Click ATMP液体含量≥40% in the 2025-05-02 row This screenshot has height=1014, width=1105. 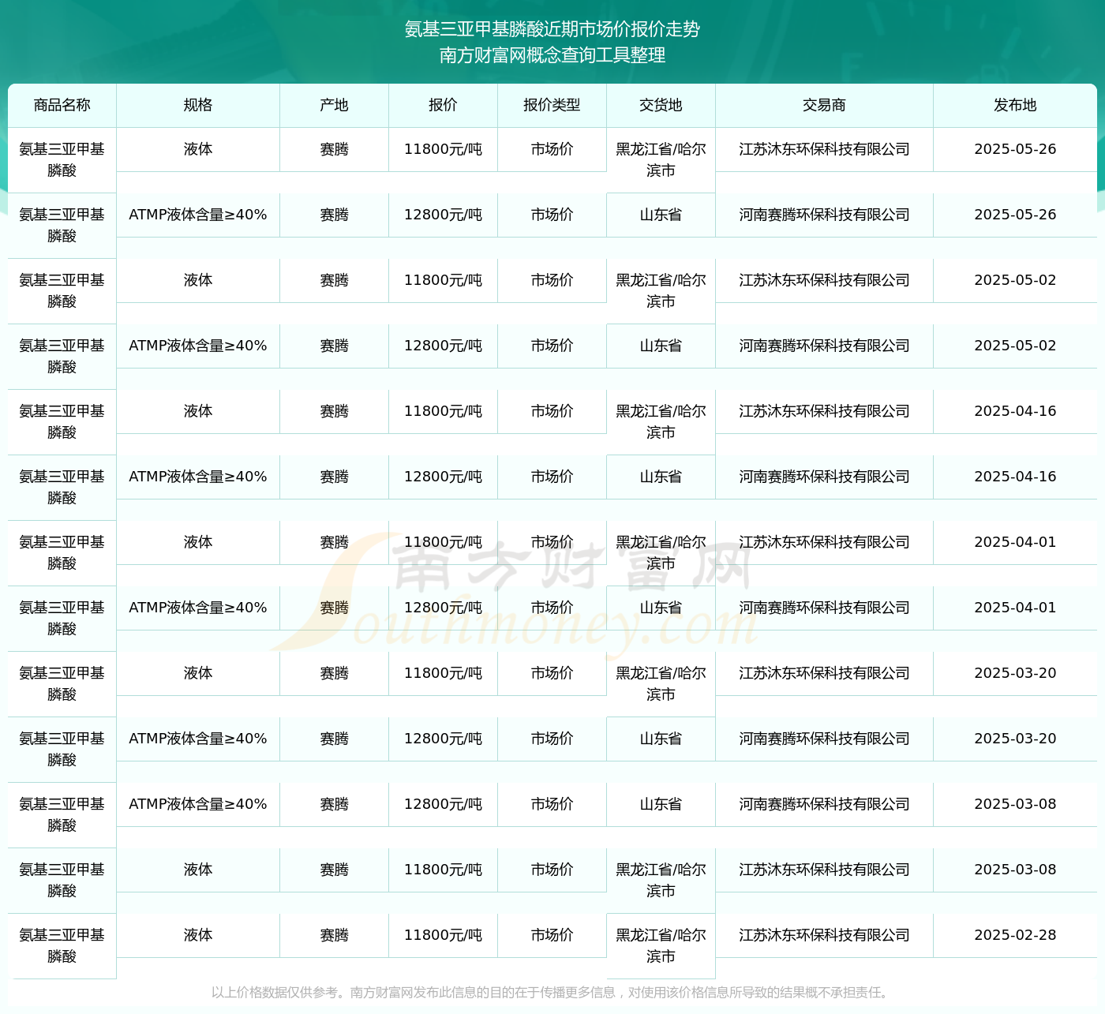[198, 346]
